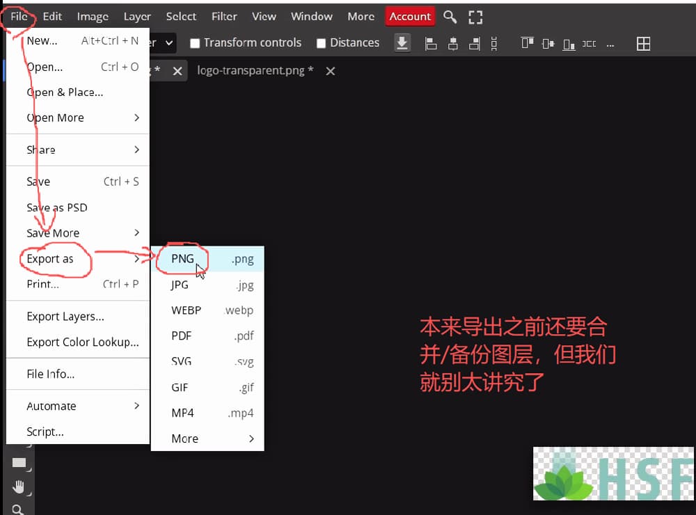Open the partially hidden dropdown in options bar
Image resolution: width=696 pixels, height=515 pixels.
click(x=162, y=43)
